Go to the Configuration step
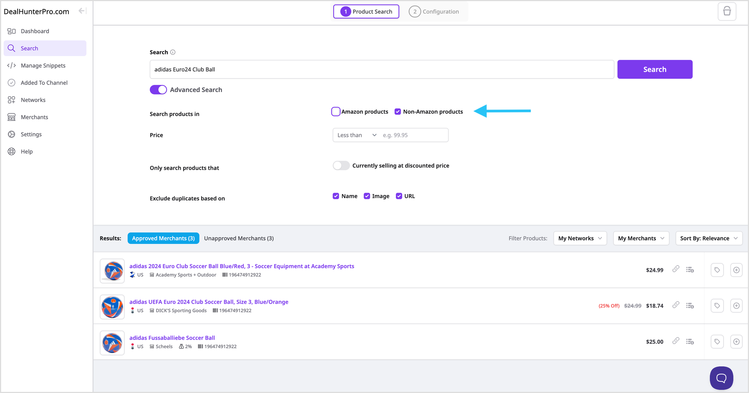 tap(434, 12)
